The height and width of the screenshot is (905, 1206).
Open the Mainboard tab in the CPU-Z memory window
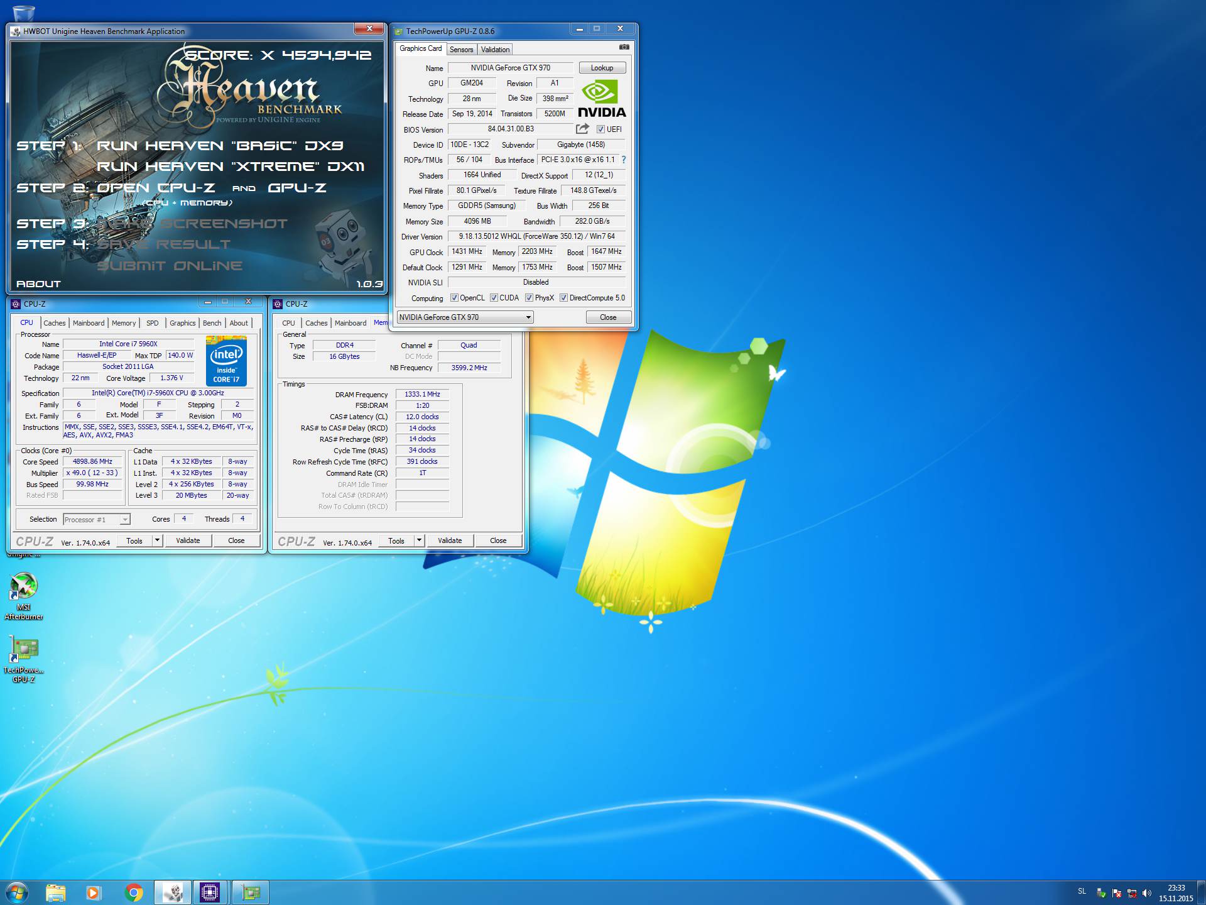[x=350, y=323]
